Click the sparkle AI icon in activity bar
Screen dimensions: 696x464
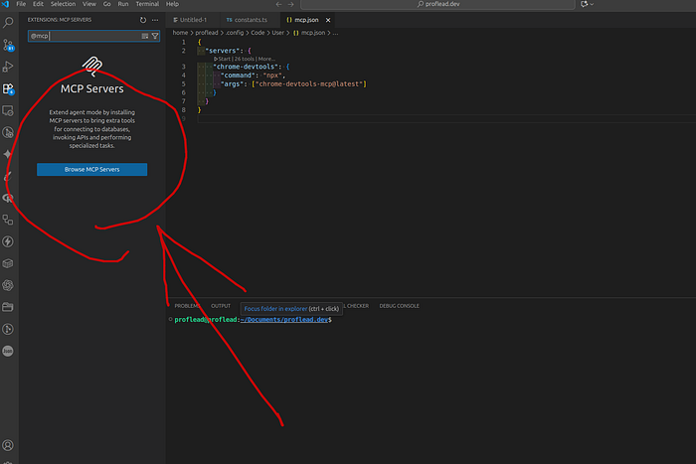[8, 154]
